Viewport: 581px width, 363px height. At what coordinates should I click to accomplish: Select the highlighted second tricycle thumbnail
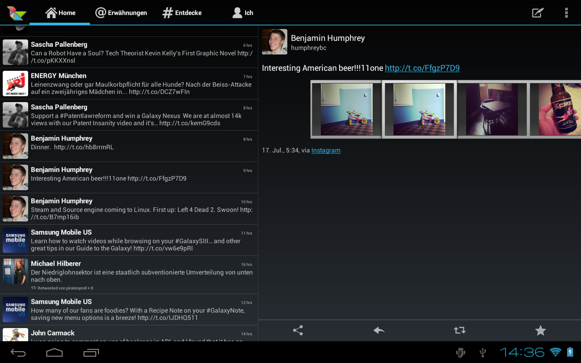coord(419,109)
